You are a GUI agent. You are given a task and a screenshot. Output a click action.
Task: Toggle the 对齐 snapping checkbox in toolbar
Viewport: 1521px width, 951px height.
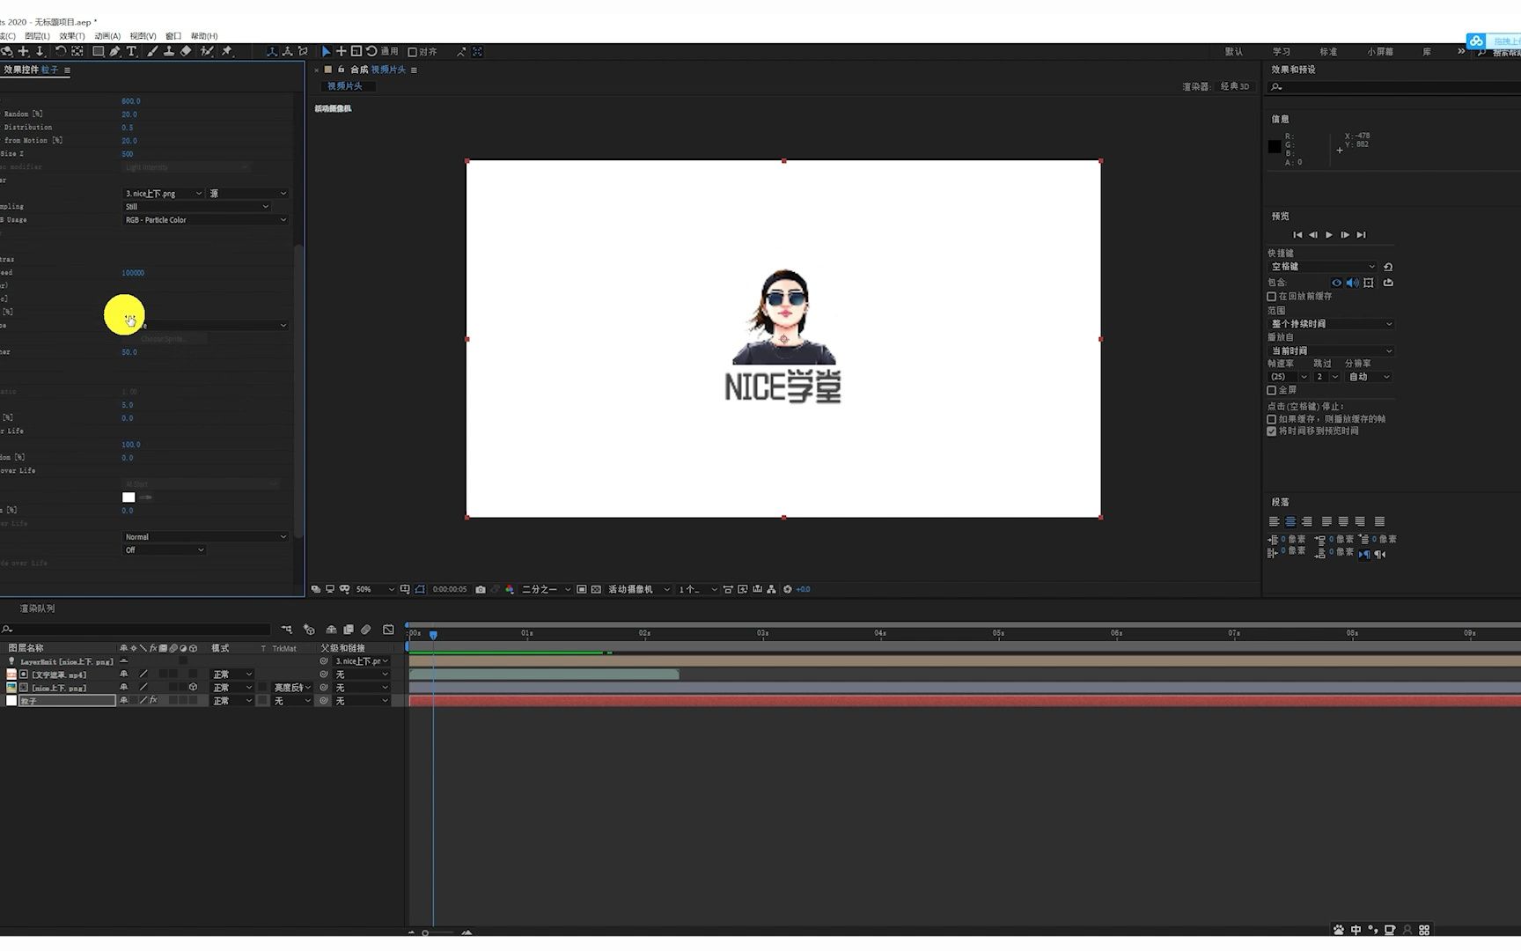(x=412, y=52)
